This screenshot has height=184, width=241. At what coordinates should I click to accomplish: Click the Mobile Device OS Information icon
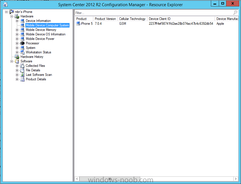coord(22,34)
